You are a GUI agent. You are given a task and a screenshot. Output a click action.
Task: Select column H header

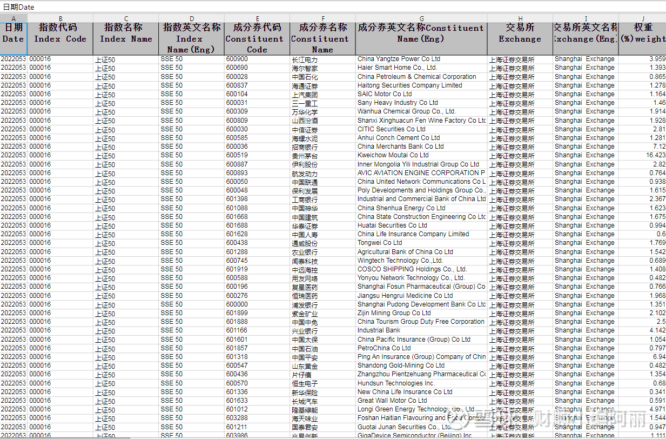point(520,18)
